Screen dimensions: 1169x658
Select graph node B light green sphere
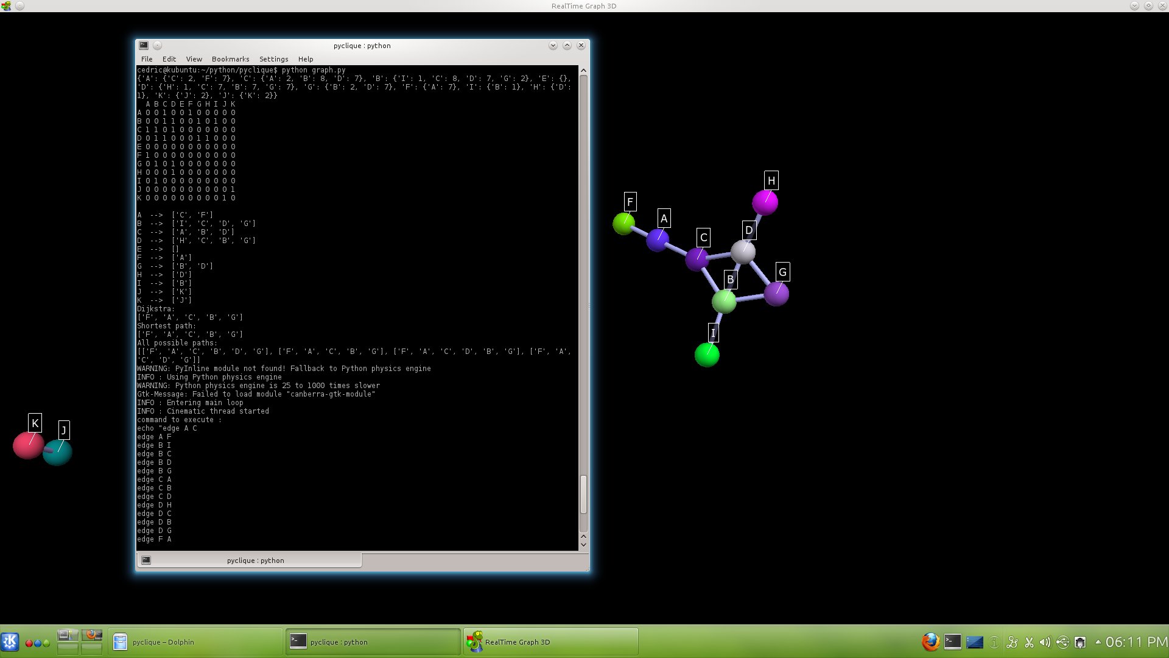point(724,301)
